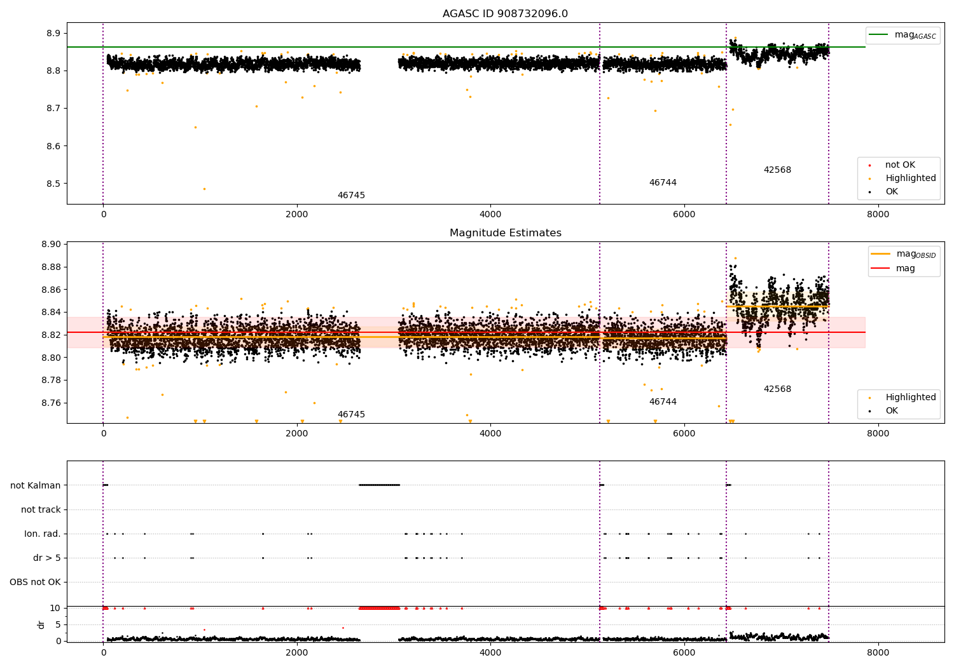Click the 8.84 tick in Magnitude Estimates

(x=51, y=313)
